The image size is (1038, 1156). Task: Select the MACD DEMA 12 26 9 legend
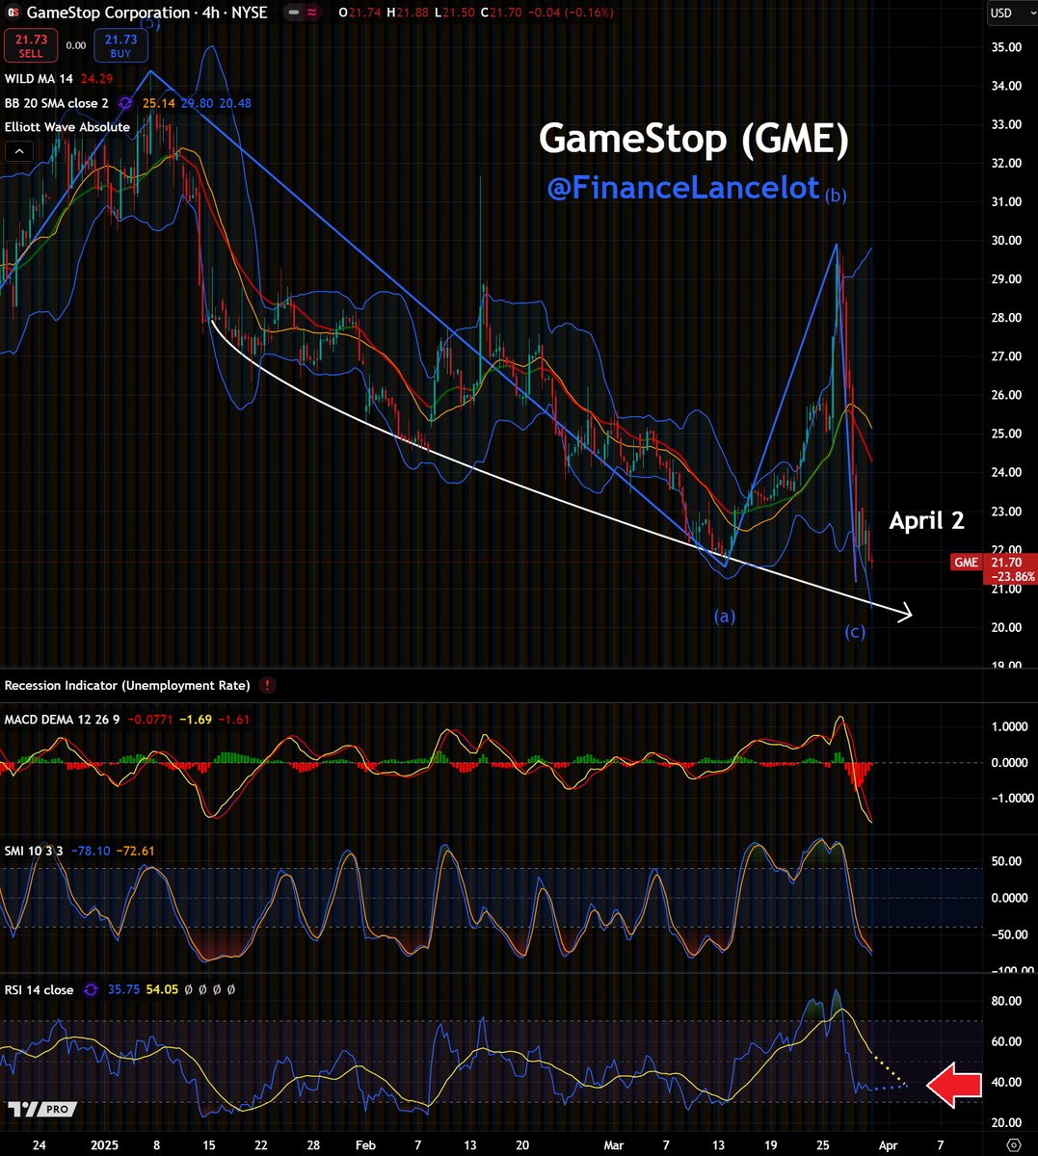pyautogui.click(x=61, y=720)
